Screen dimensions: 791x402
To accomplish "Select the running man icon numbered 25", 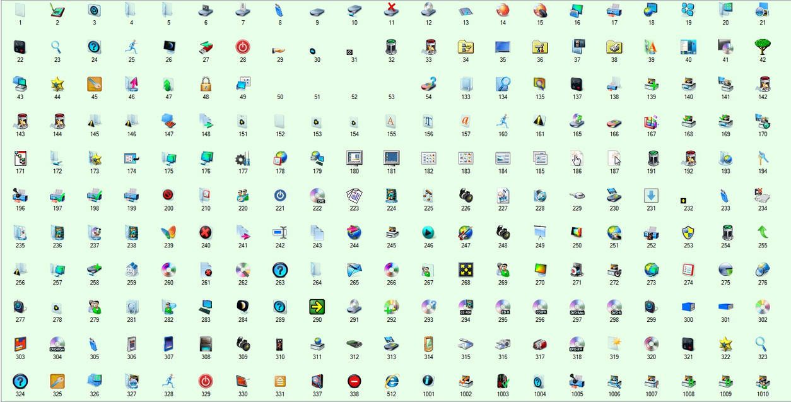I will 131,47.
